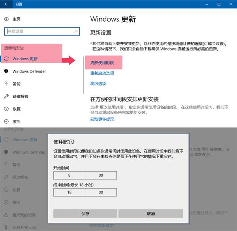Open 恢复 recovery in top sidebar

pyautogui.click(x=17, y=109)
